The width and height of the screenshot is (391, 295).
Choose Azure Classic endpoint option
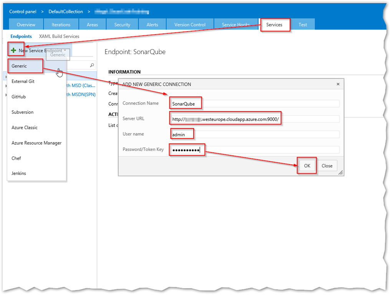(x=25, y=128)
